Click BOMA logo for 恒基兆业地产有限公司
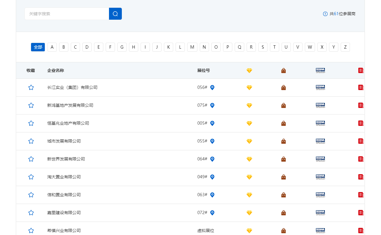 tap(320, 123)
